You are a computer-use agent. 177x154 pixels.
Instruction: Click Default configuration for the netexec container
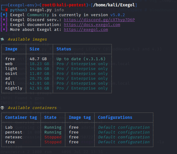tap(124, 137)
